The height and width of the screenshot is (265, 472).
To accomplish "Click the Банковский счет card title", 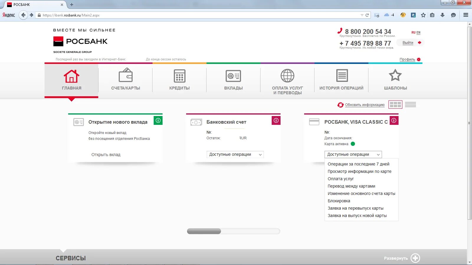I will [x=226, y=122].
